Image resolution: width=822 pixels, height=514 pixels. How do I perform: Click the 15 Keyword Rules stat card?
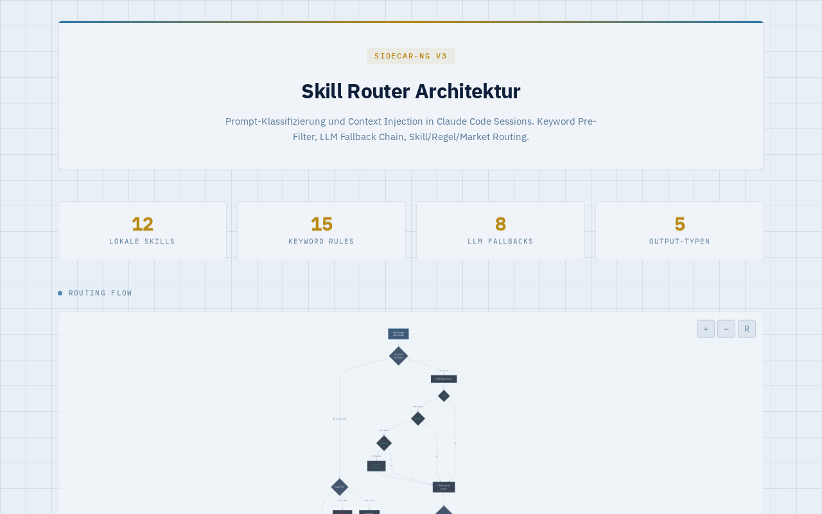[x=321, y=231]
